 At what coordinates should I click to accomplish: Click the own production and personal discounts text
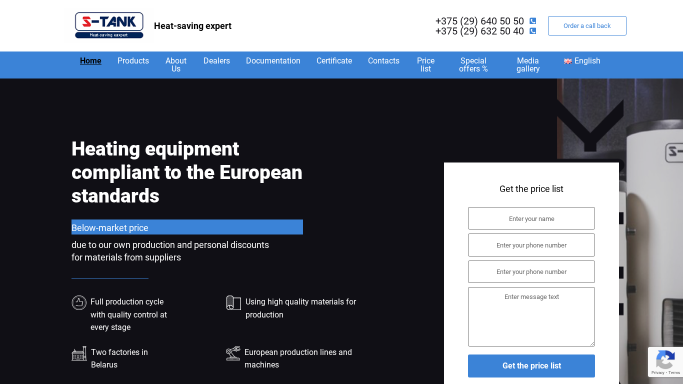click(170, 251)
